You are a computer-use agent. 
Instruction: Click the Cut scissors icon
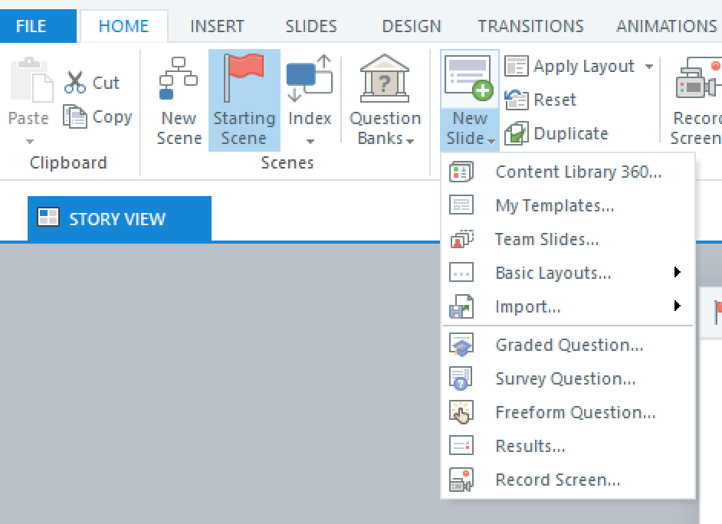pyautogui.click(x=75, y=82)
